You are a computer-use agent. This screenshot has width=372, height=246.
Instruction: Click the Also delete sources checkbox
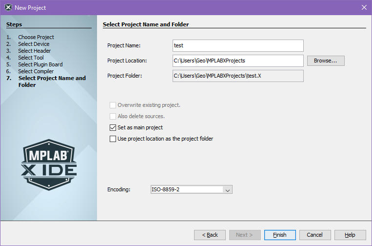point(113,116)
